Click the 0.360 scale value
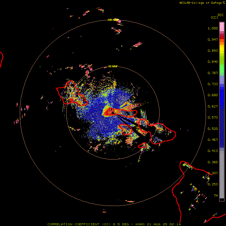 pyautogui.click(x=213, y=162)
